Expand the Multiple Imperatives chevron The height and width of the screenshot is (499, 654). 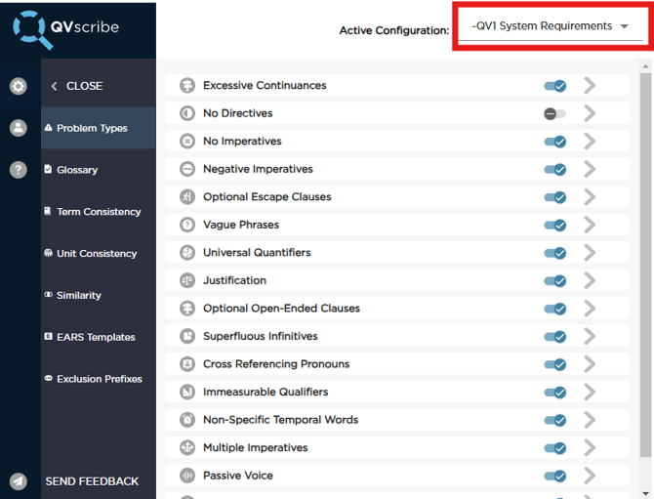589,447
